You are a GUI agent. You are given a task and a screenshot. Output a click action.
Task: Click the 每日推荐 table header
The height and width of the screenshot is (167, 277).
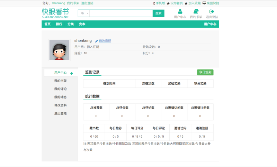click(x=116, y=128)
